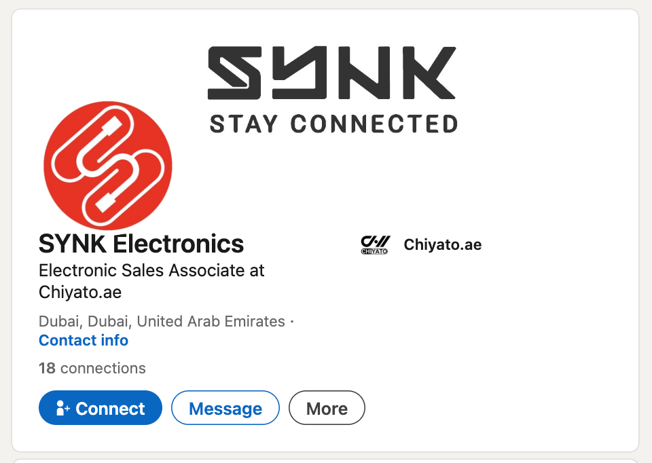Open Chiyato.ae company link beside its logo

tap(442, 244)
